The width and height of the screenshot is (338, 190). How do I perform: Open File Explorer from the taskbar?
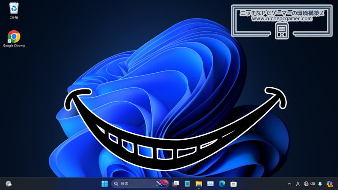click(199, 184)
